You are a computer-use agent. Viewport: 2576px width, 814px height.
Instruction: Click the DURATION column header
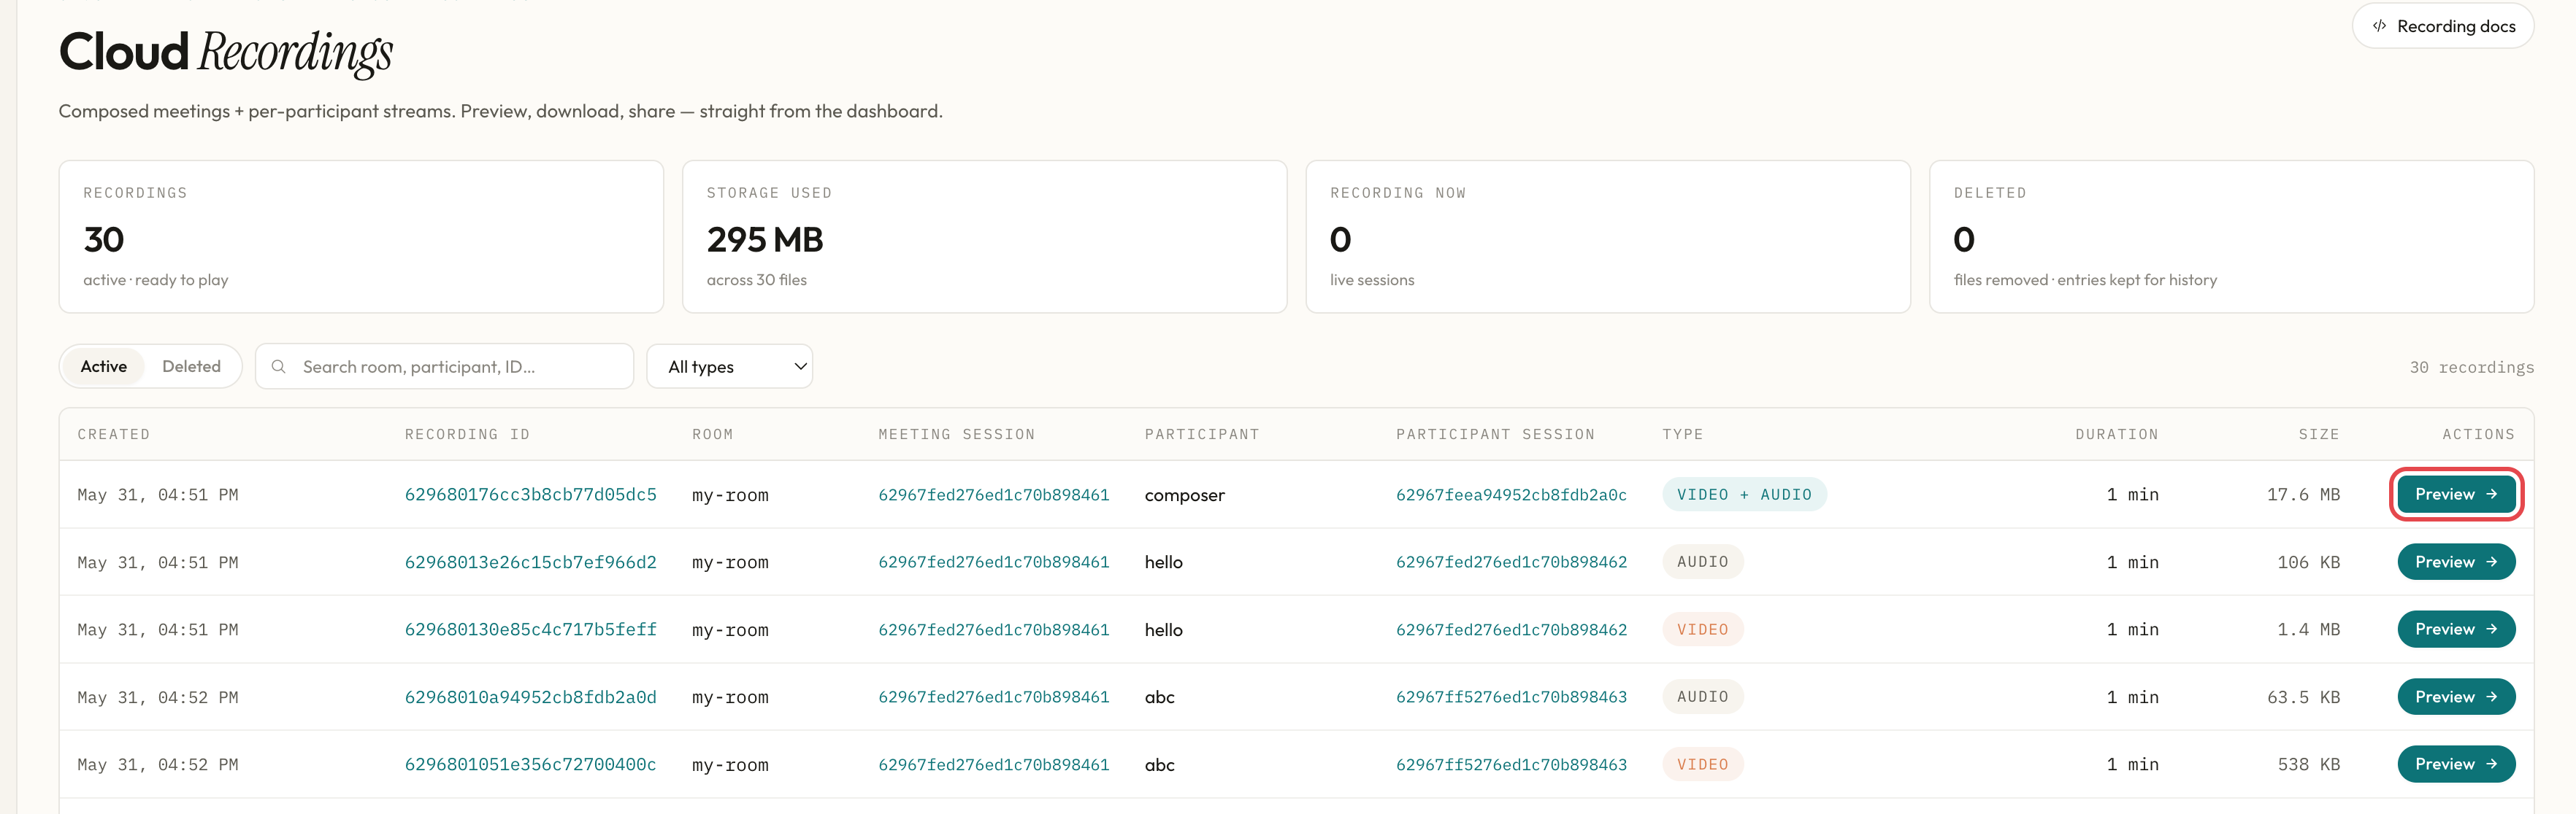2116,435
